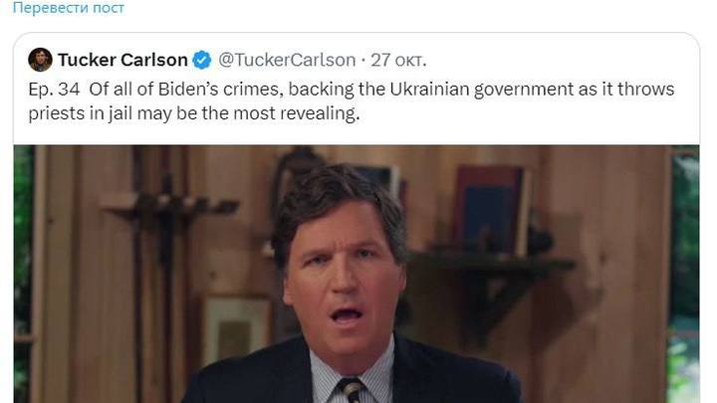Open Tucker Carlson's profile avatar
The image size is (717, 403).
[40, 60]
